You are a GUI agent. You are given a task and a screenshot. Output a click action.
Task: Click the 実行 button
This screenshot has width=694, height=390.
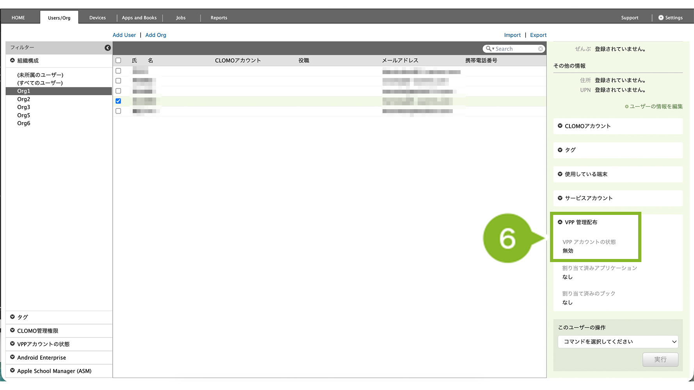pyautogui.click(x=660, y=360)
